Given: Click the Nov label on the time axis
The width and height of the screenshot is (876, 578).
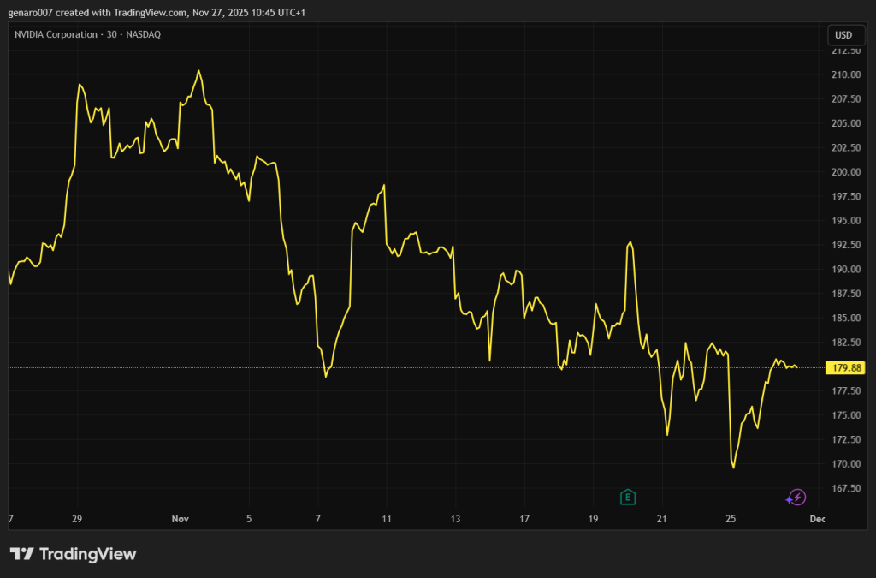Looking at the screenshot, I should pyautogui.click(x=180, y=519).
